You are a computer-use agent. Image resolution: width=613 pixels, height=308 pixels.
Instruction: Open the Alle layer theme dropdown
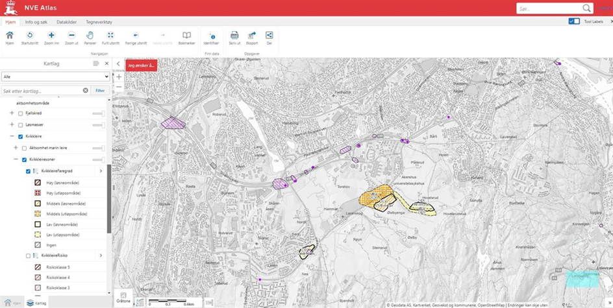pyautogui.click(x=56, y=77)
